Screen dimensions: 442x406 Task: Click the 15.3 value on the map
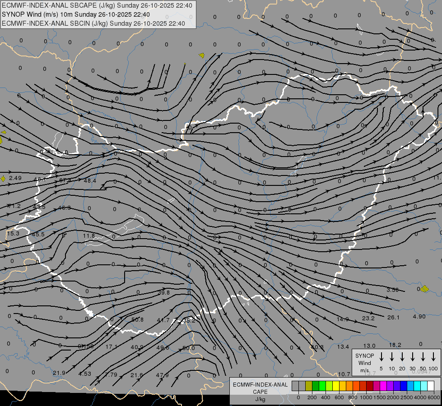[x=13, y=234]
